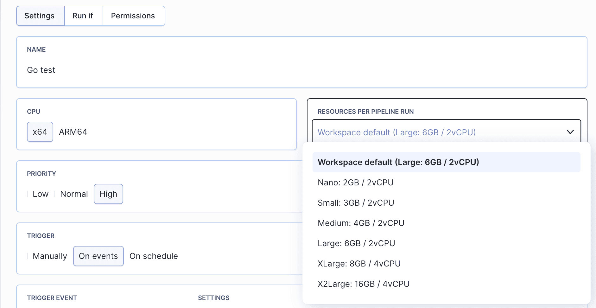Open the Permissions tab
This screenshot has width=596, height=308.
point(133,16)
